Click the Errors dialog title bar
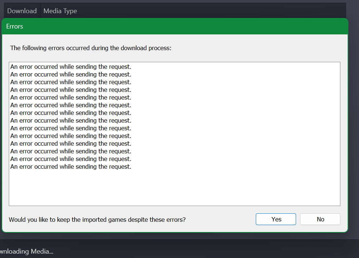Viewport: 359px width, 258px height. tap(175, 26)
